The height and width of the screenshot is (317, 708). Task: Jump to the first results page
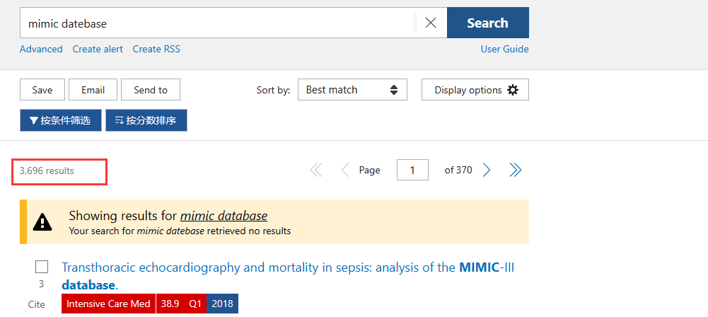[x=316, y=170]
